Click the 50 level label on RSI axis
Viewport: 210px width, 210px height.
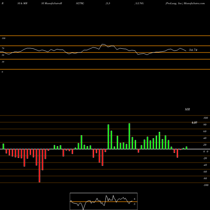(x=3, y=55)
